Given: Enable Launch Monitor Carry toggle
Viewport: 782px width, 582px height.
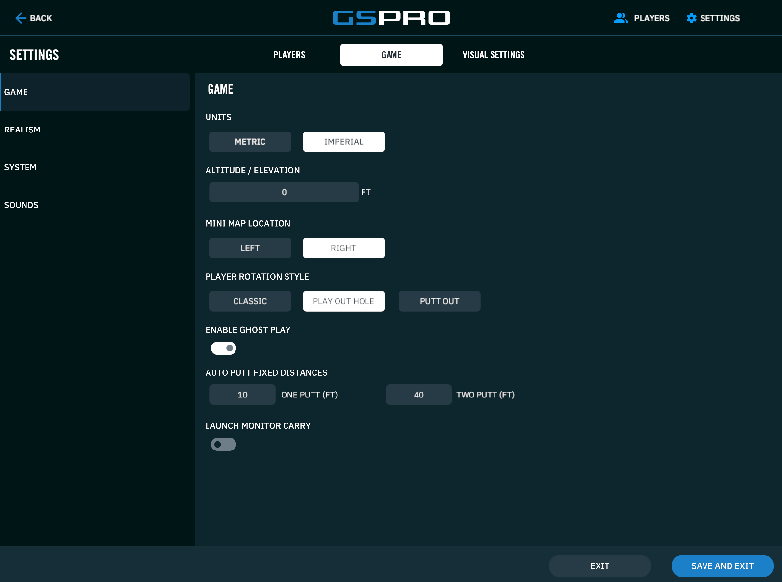Looking at the screenshot, I should (223, 445).
